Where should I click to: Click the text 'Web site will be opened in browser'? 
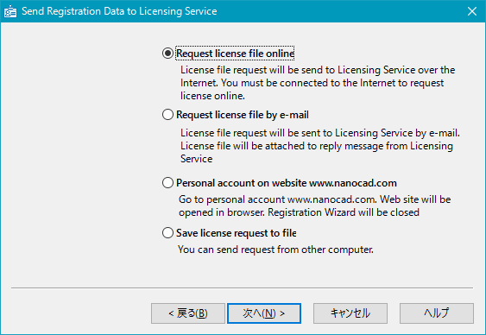(314, 205)
